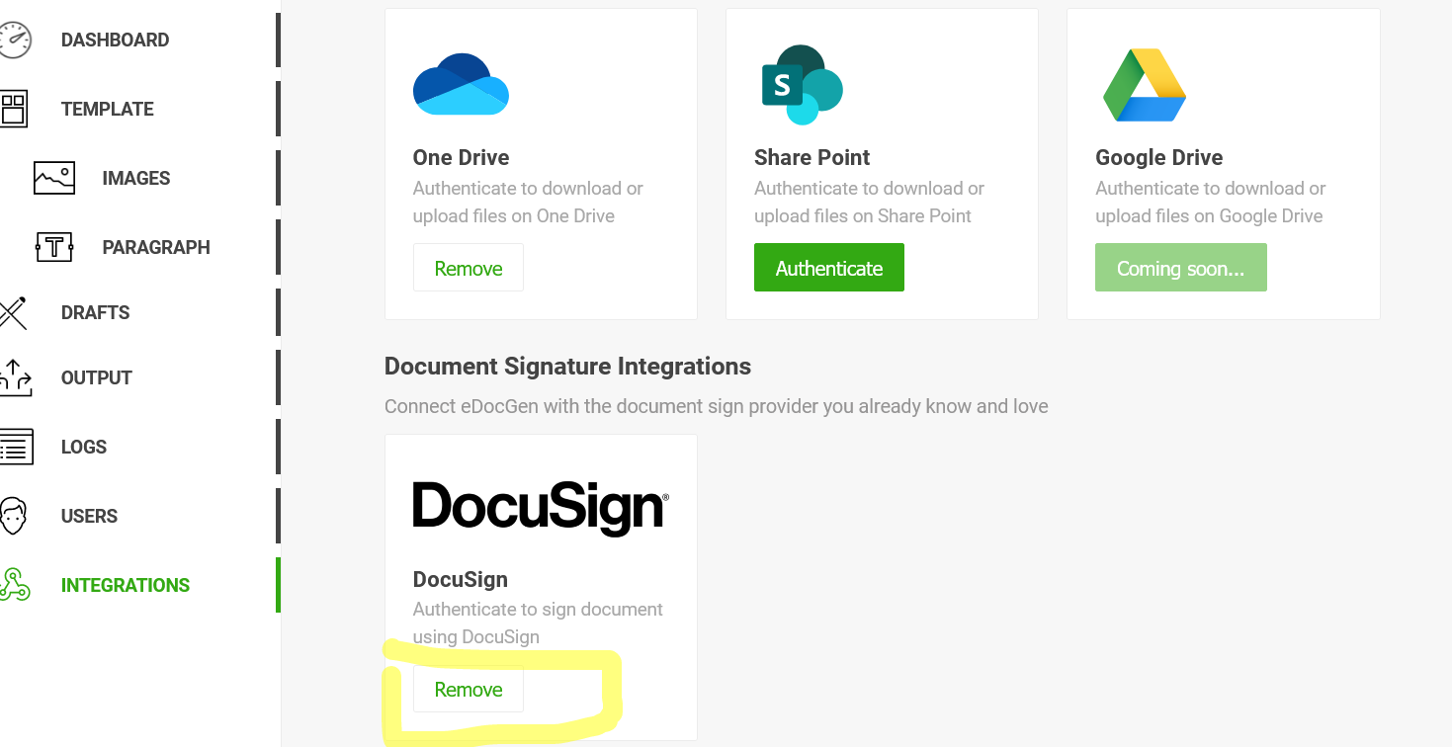View the Logs page

click(x=84, y=447)
